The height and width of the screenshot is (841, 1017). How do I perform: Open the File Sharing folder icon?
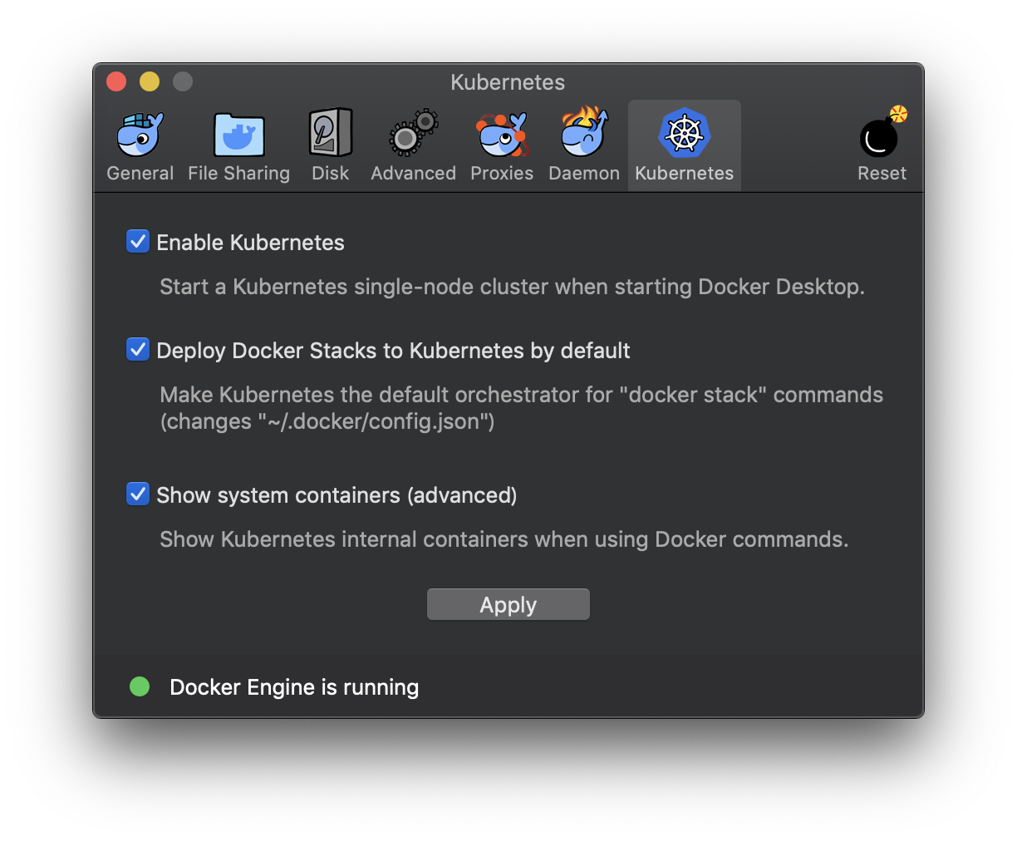coord(239,135)
